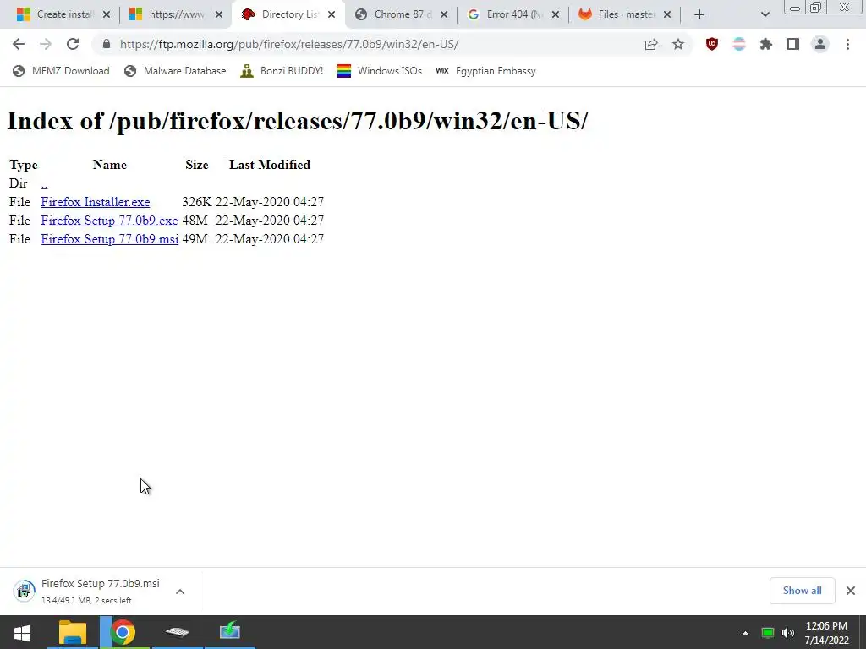Open the Extensions puzzle menu

coord(766,44)
